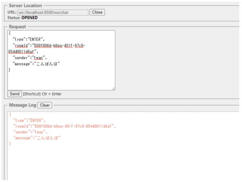This screenshot has width=242, height=182.
Task: Click the OPENED status text
Action: [30, 18]
